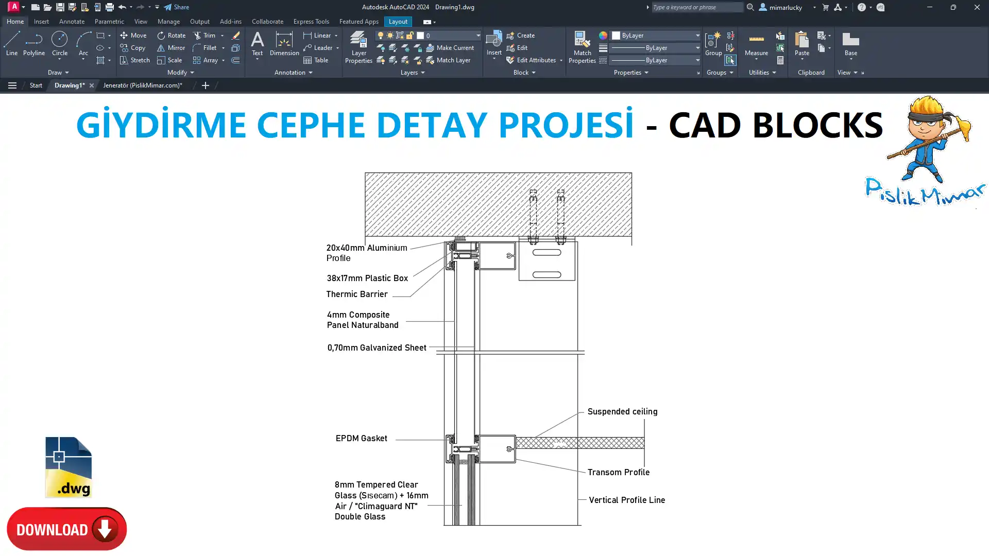Viewport: 989px width, 556px height.
Task: Activate the Mirror modify tool
Action: point(171,48)
